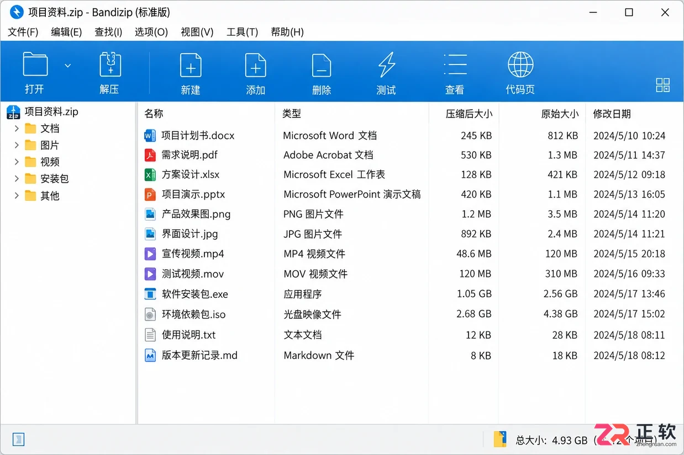The height and width of the screenshot is (455, 684).
Task: Select the 文档 folder label
Action: 50,129
